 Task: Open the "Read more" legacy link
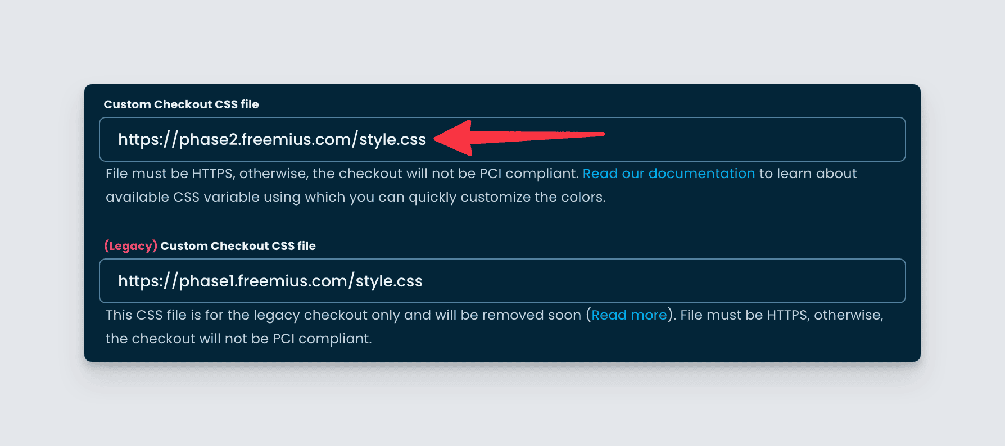[629, 315]
